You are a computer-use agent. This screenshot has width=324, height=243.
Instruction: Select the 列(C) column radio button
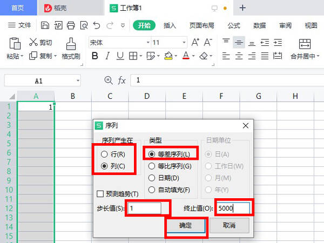pyautogui.click(x=104, y=166)
